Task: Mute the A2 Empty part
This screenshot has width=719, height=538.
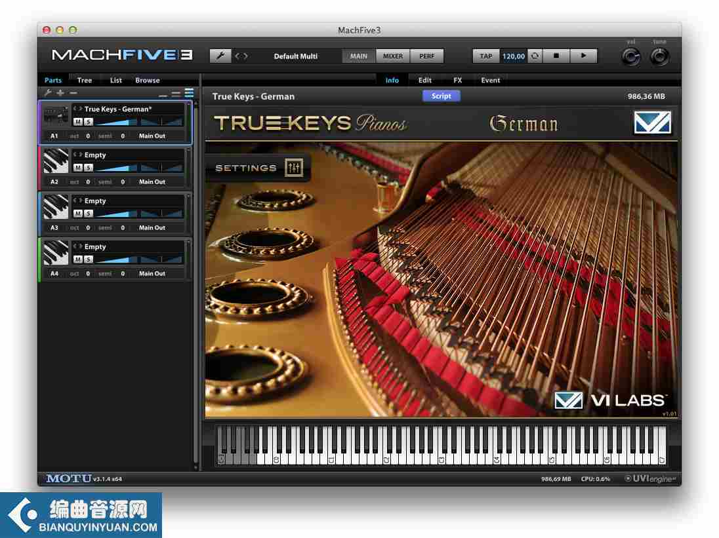Action: click(x=78, y=168)
